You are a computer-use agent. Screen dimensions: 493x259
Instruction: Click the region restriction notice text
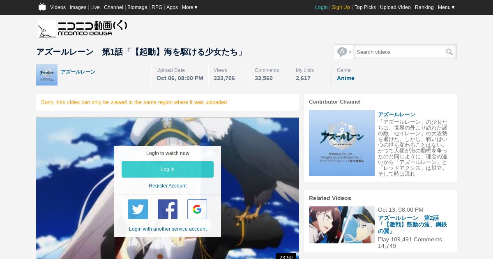135,102
